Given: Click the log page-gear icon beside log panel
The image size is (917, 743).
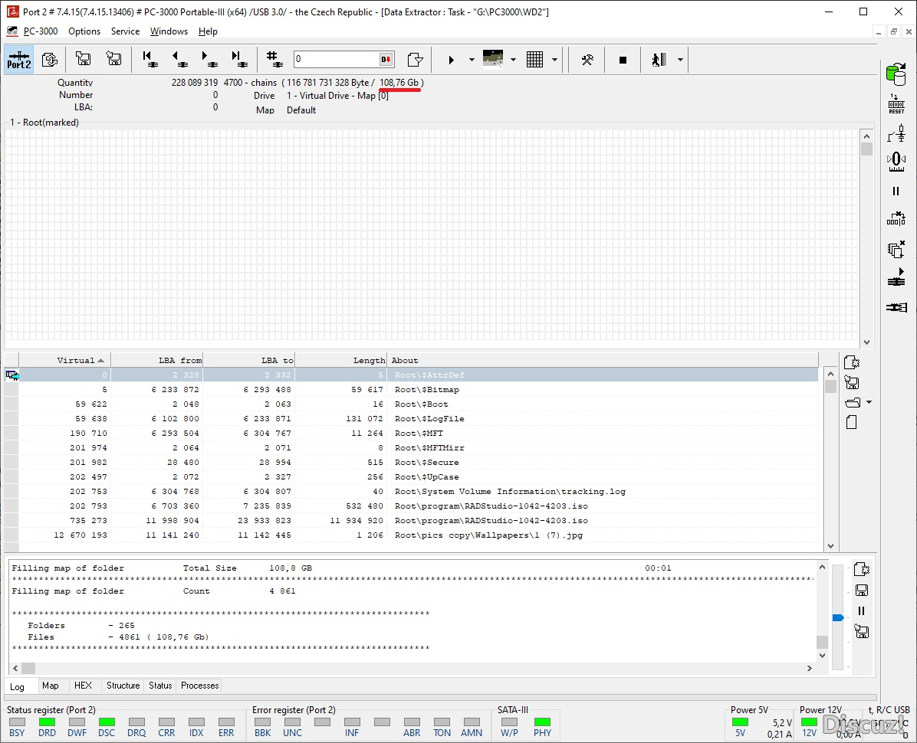Looking at the screenshot, I should coord(862,569).
